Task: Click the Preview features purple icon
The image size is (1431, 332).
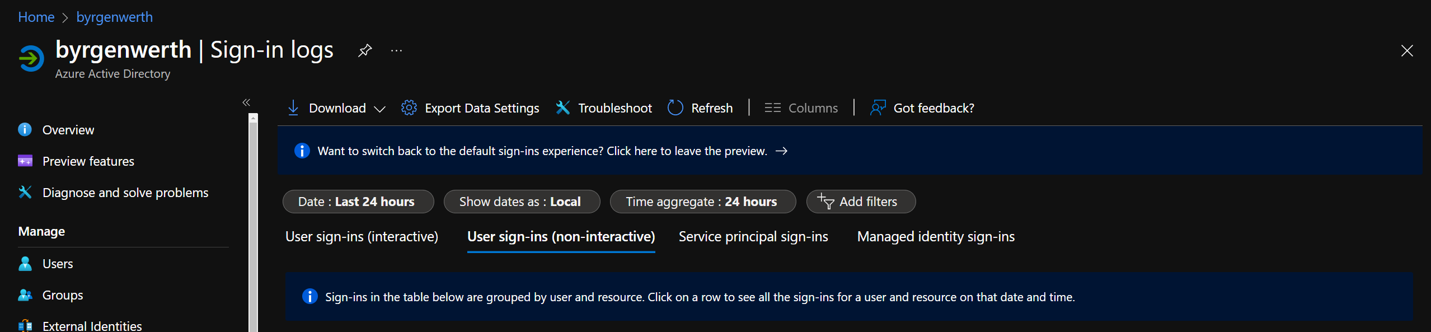Action: (25, 161)
